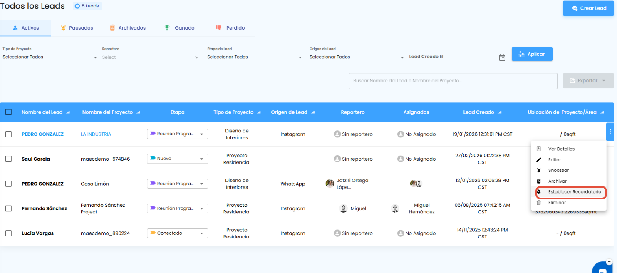Switch to the Archivados tab
617x273 pixels.
pos(128,28)
